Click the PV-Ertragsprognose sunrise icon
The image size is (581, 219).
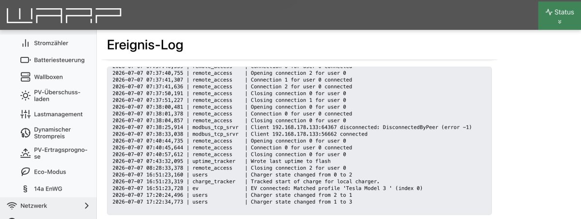click(25, 153)
